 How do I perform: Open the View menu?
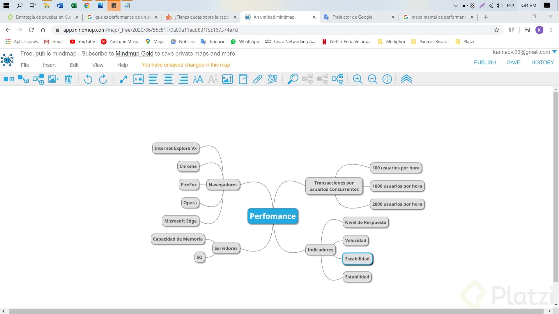click(98, 65)
